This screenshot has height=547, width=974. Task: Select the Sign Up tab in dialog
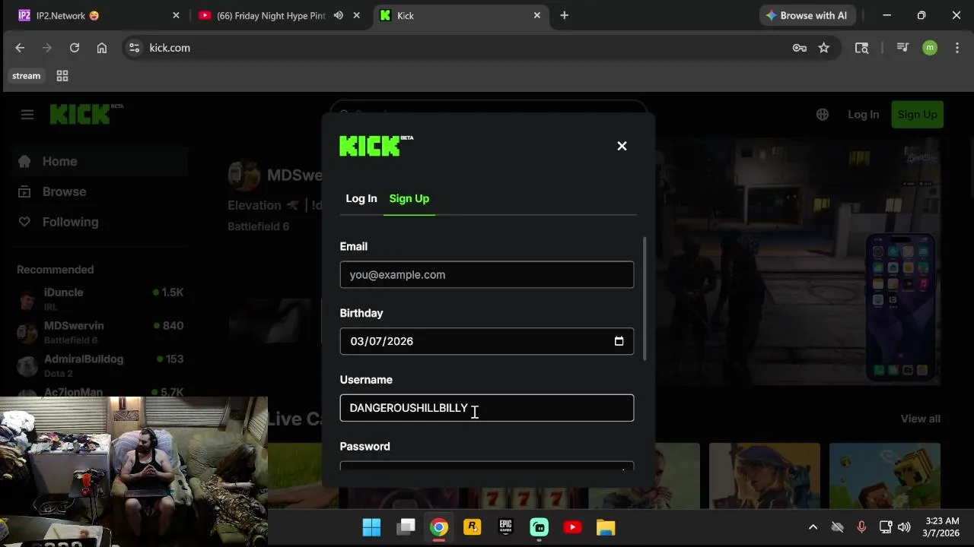[x=409, y=198]
